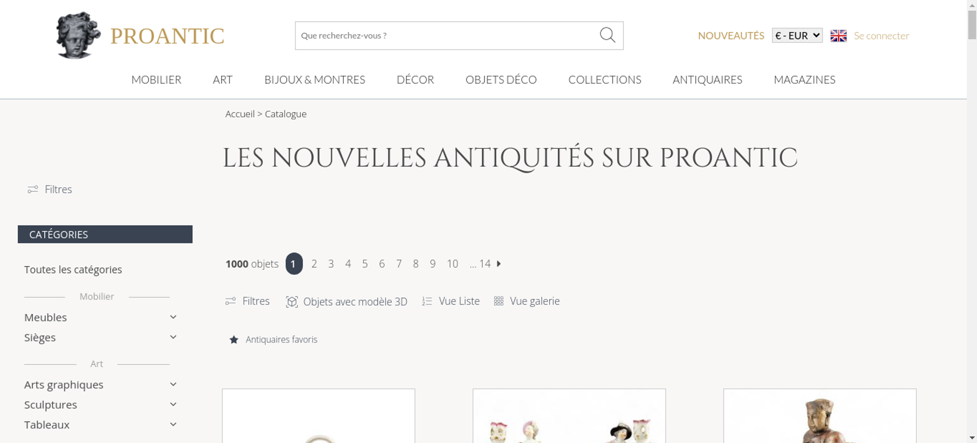Open the BIJOUX & MONTRES menu
The width and height of the screenshot is (977, 443).
coord(315,80)
